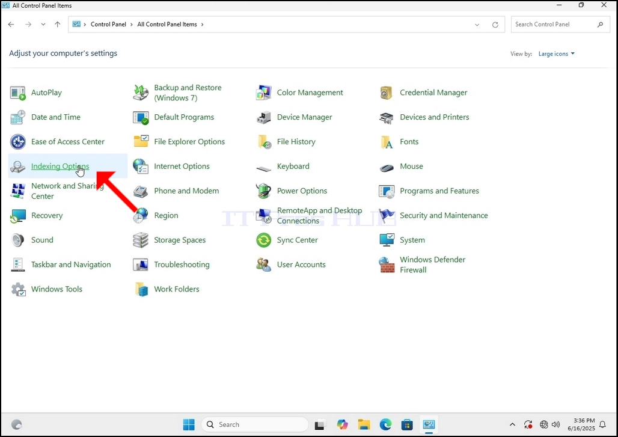Screen dimensions: 618x437
Task: Open the Sync Center green icon
Action: [x=264, y=240]
